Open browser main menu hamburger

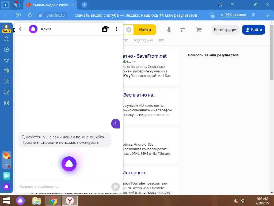point(232,5)
